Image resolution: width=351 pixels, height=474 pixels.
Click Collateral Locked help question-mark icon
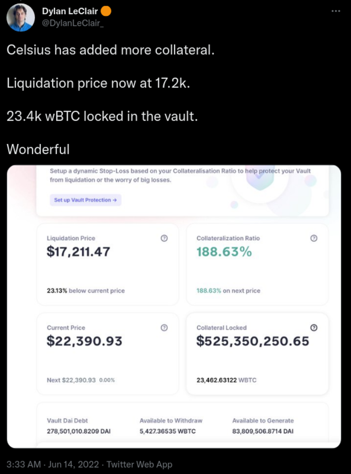click(x=314, y=327)
